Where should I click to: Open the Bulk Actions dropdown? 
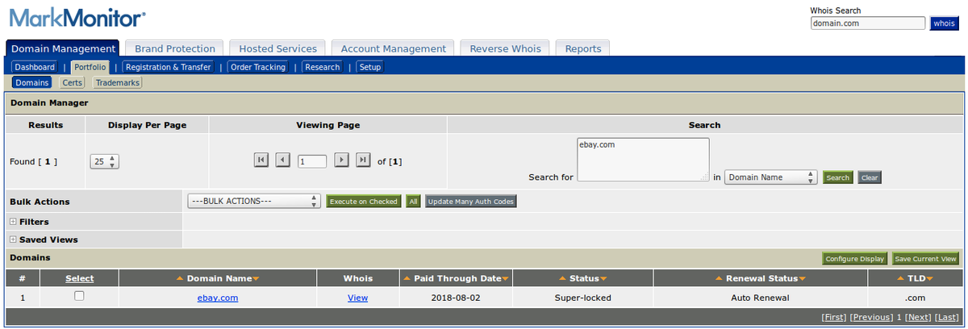pyautogui.click(x=254, y=202)
